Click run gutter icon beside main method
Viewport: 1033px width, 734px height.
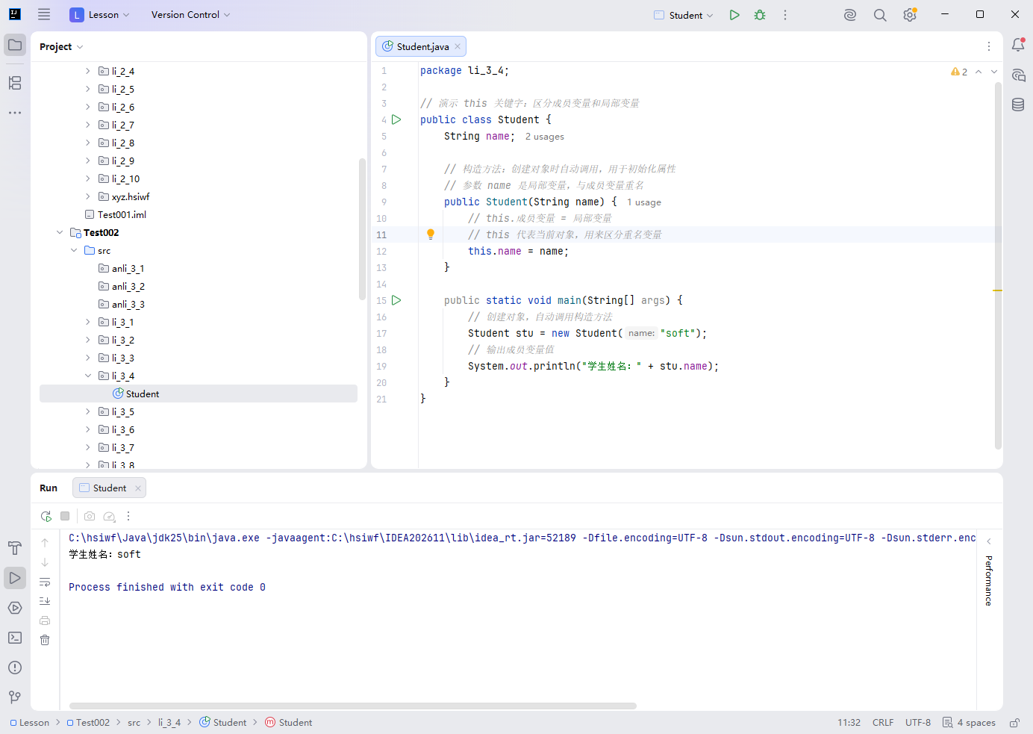[x=396, y=300]
